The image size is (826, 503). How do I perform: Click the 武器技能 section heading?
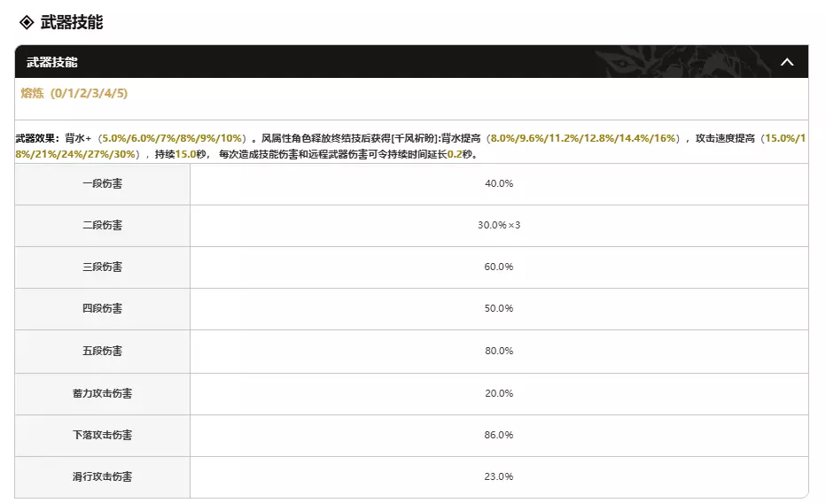click(x=72, y=23)
